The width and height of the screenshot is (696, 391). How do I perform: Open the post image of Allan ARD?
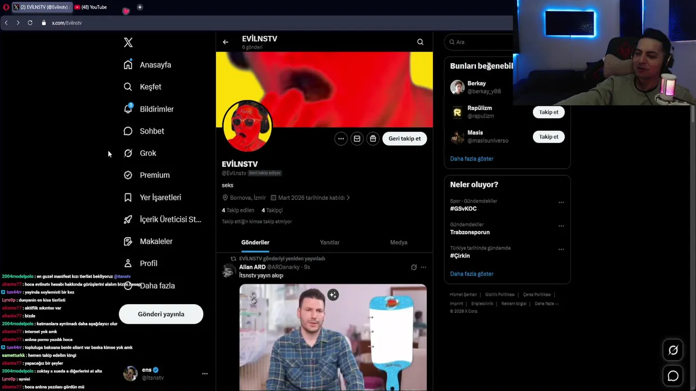click(x=333, y=337)
